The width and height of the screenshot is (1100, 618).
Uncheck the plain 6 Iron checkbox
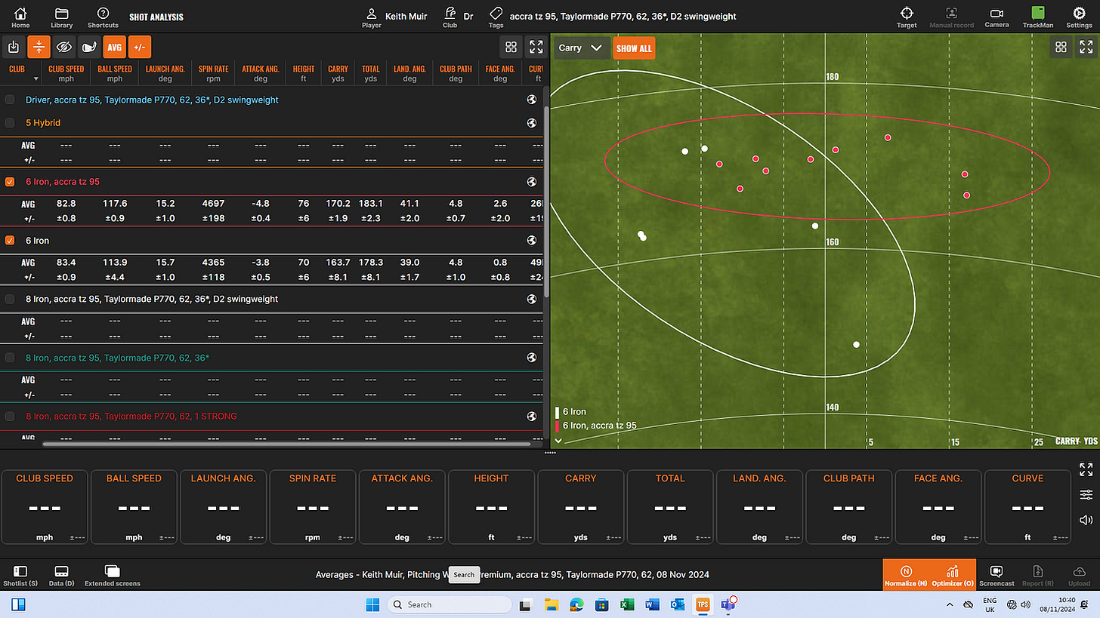click(10, 241)
